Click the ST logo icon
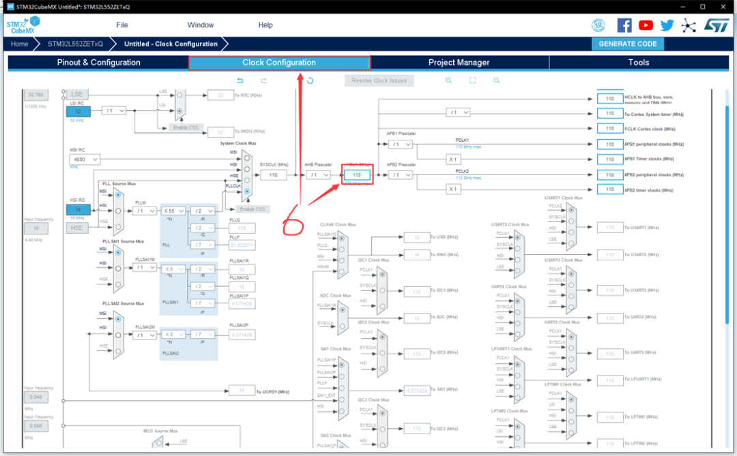 [716, 25]
